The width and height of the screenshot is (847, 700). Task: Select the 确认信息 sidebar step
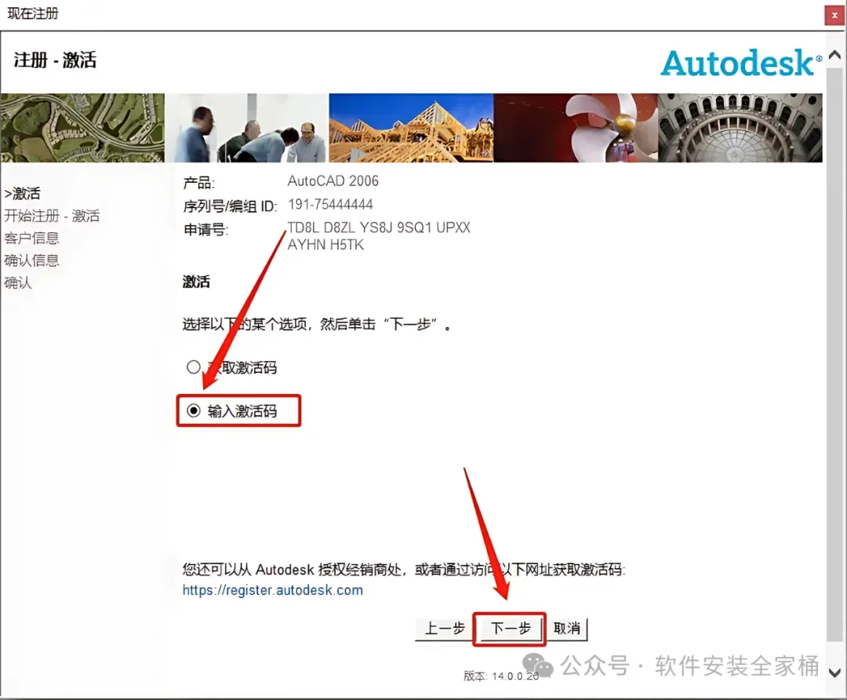(x=31, y=260)
